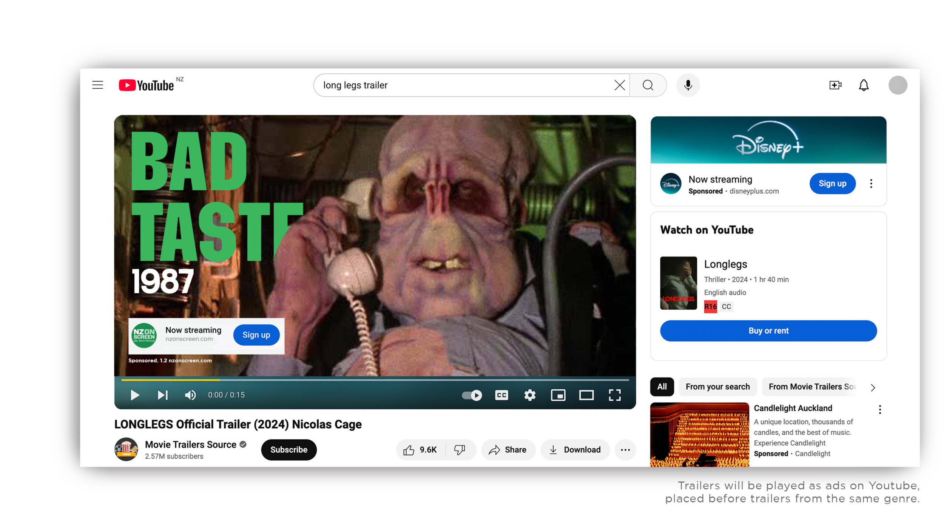
Task: Click the NZ On Screen ad logo
Action: [144, 335]
